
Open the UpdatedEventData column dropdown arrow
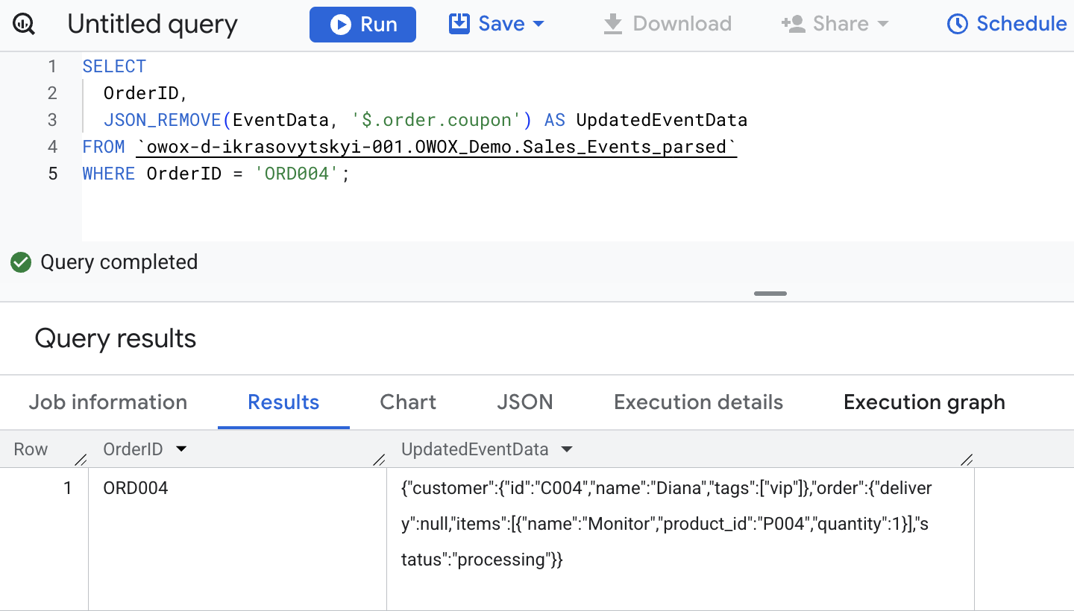567,449
